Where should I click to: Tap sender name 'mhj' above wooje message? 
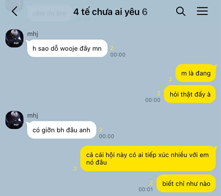pyautogui.click(x=33, y=34)
